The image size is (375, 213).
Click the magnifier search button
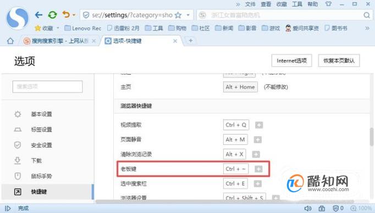click(366, 15)
